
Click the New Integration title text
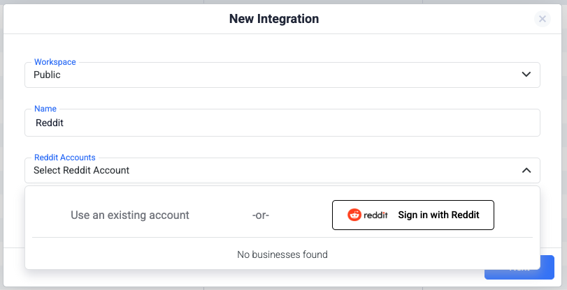(274, 19)
